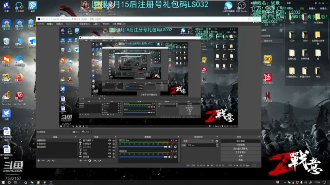Pop out the controls dock panel

tap(259, 137)
